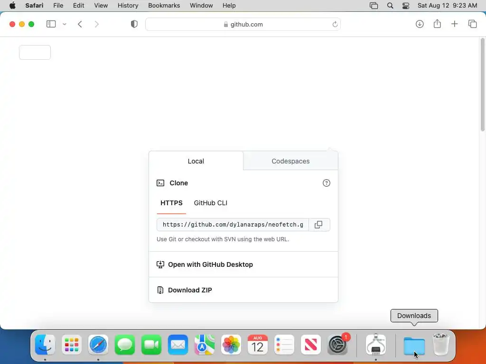
Task: Open Finder from the Dock
Action: 45,345
